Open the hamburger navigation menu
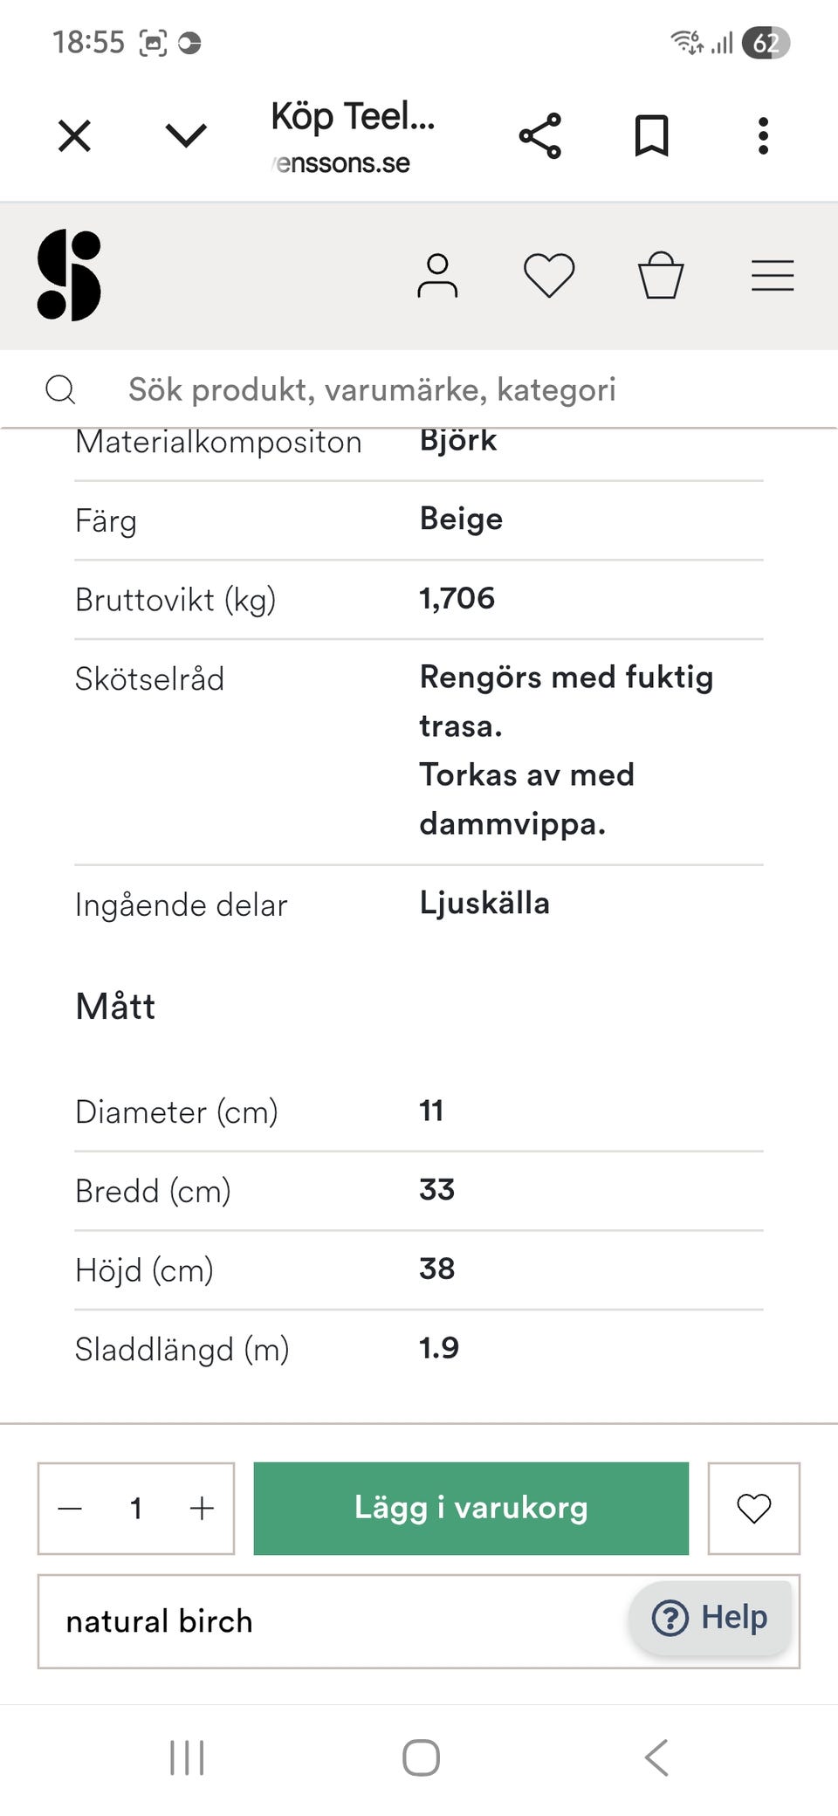The height and width of the screenshot is (1816, 838). pyautogui.click(x=773, y=276)
